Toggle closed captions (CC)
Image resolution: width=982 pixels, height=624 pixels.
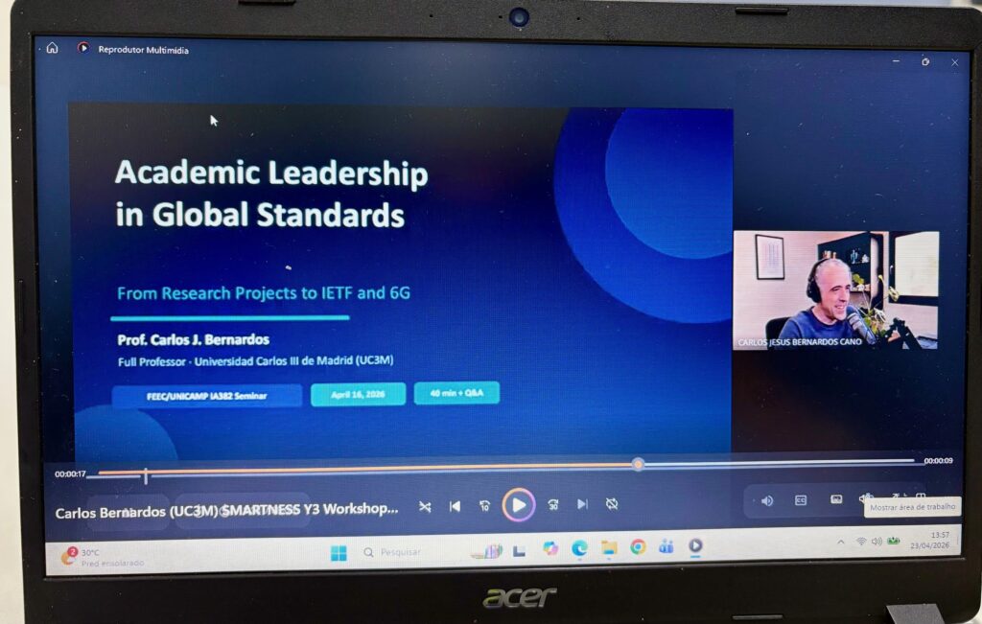(x=801, y=500)
